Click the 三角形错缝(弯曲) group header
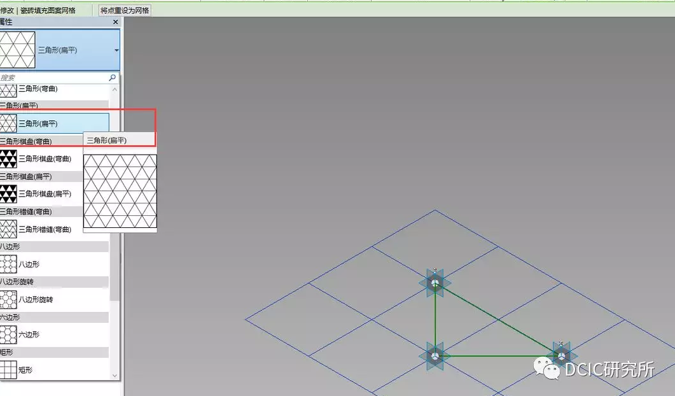 click(x=41, y=211)
